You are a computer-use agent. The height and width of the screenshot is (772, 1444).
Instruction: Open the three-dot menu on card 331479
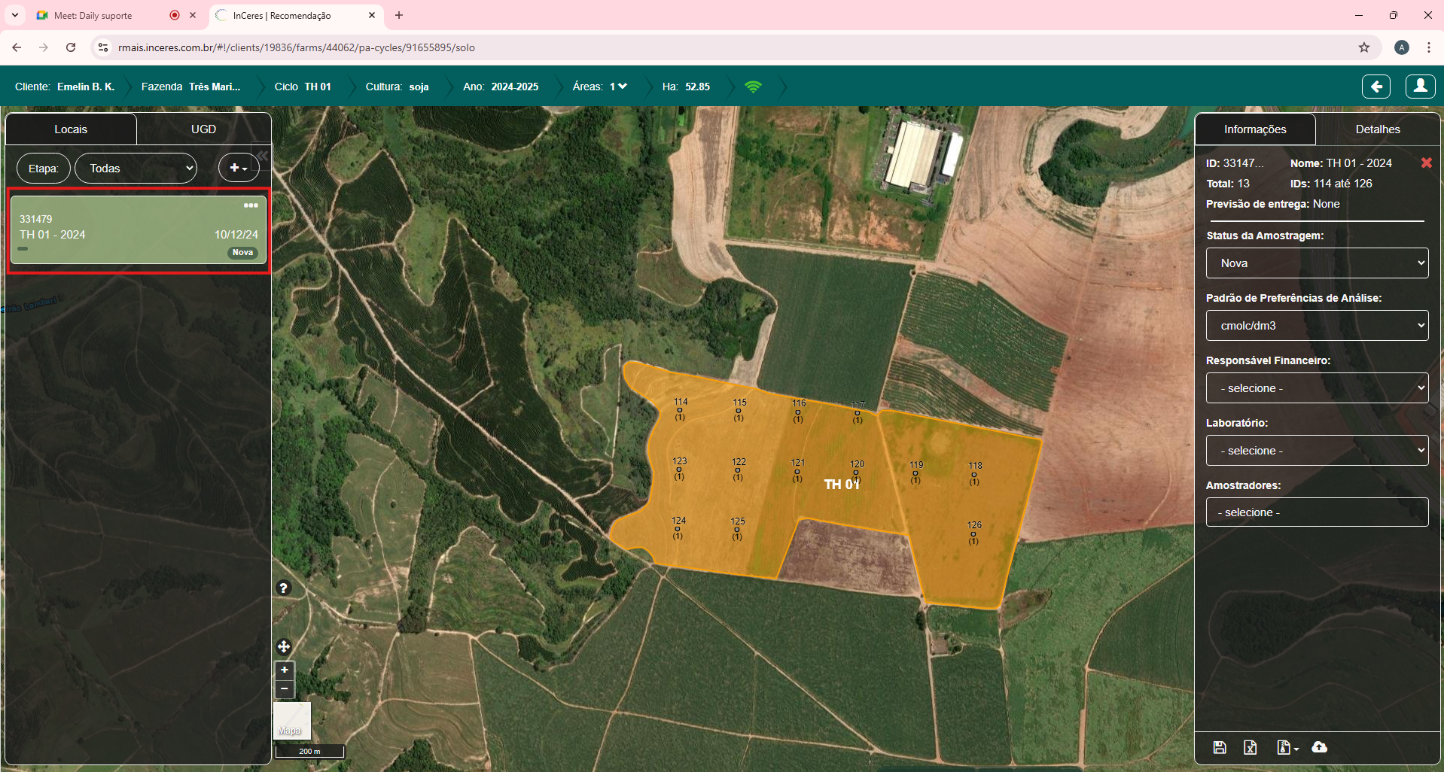(251, 205)
